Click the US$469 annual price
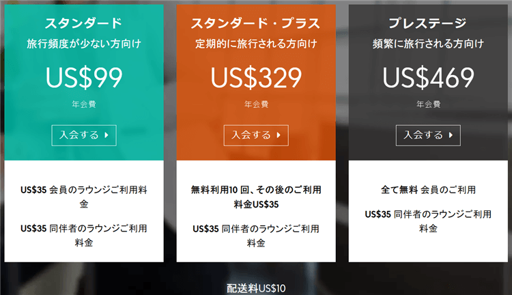 click(x=428, y=76)
